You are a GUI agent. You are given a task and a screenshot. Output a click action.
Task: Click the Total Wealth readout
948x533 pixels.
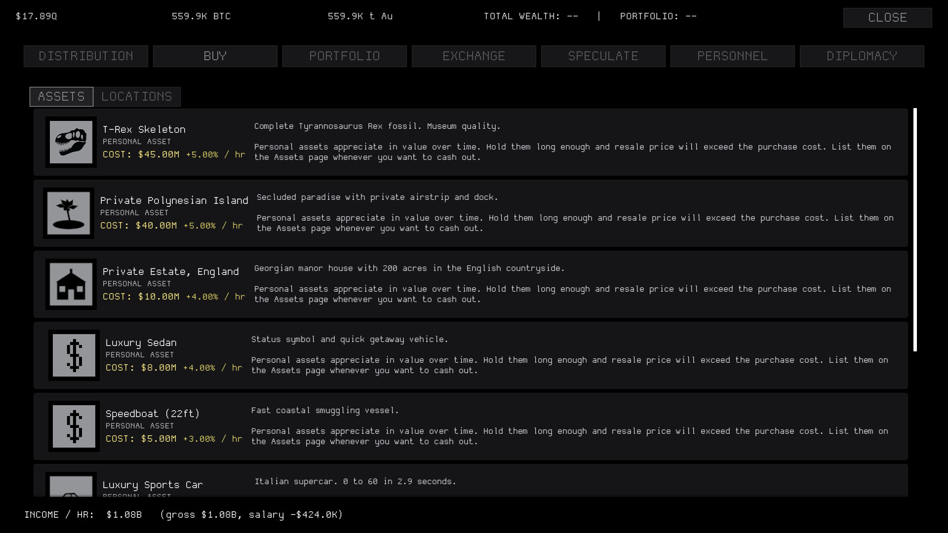pos(531,16)
